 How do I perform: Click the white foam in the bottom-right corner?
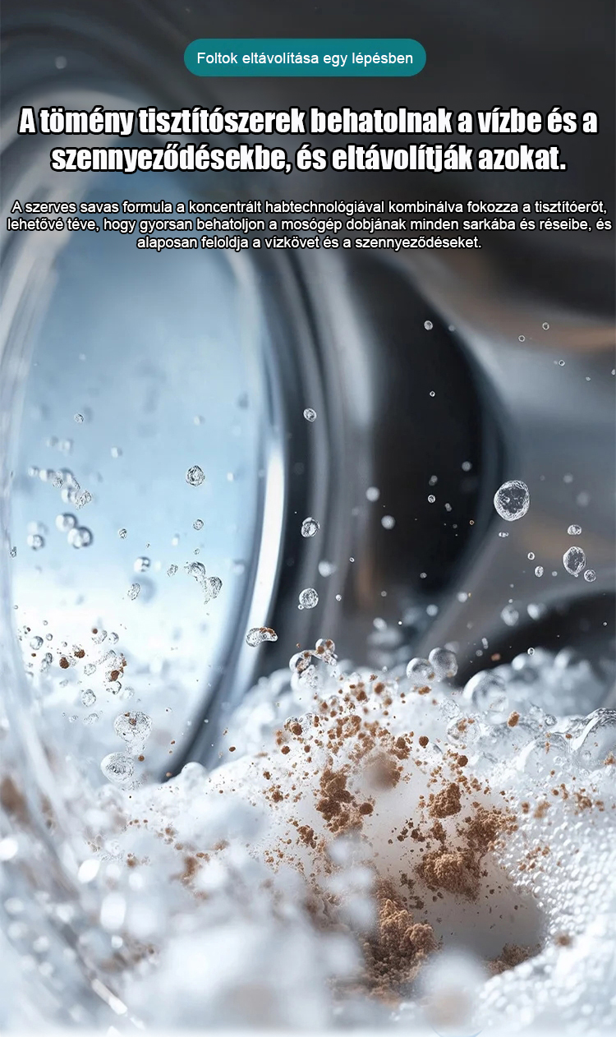click(x=559, y=970)
